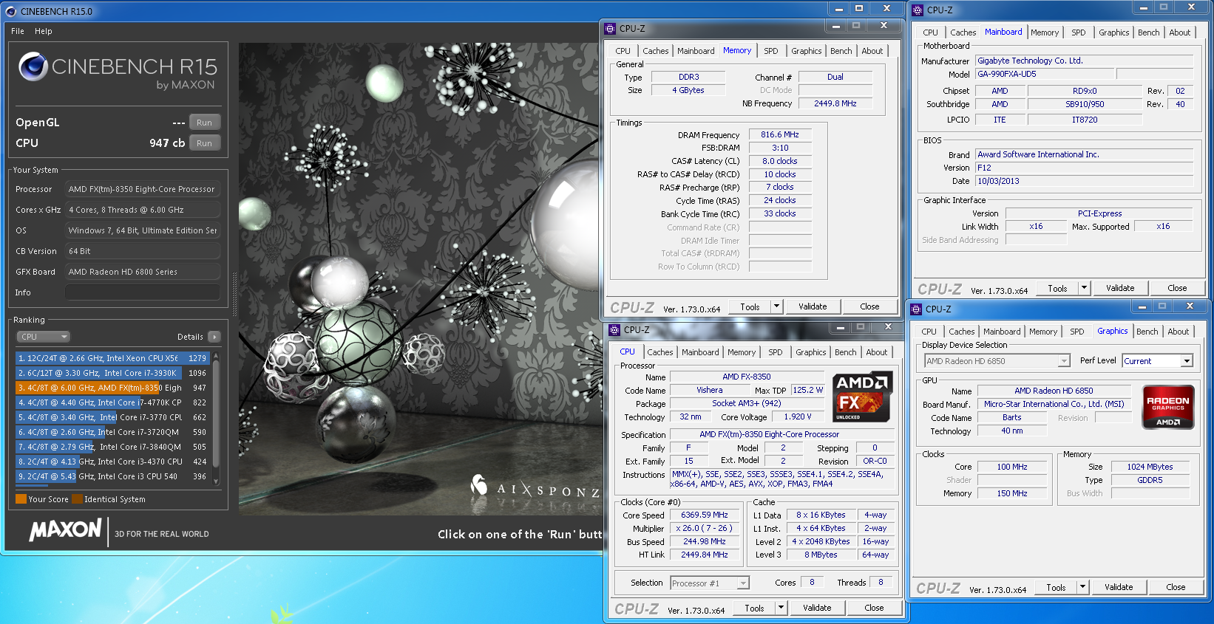
Task: Select SPD tab in Graphics CPU-Z window
Action: tap(1077, 332)
